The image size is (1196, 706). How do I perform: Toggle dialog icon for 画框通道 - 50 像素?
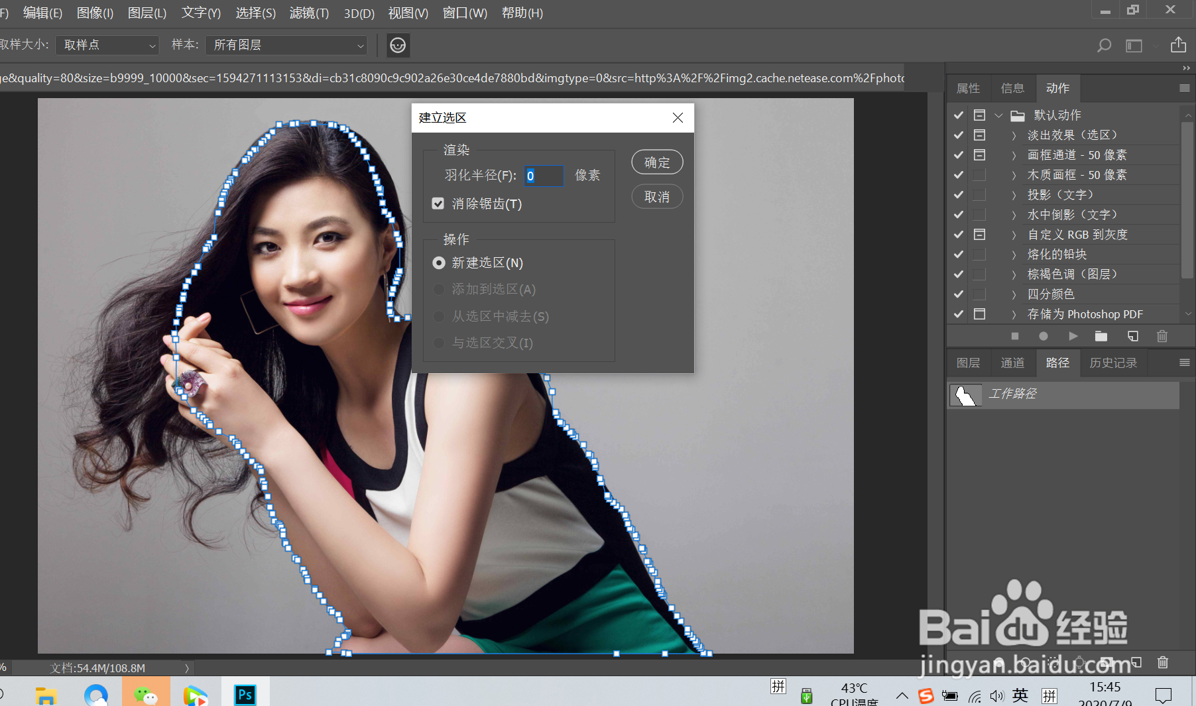(979, 154)
